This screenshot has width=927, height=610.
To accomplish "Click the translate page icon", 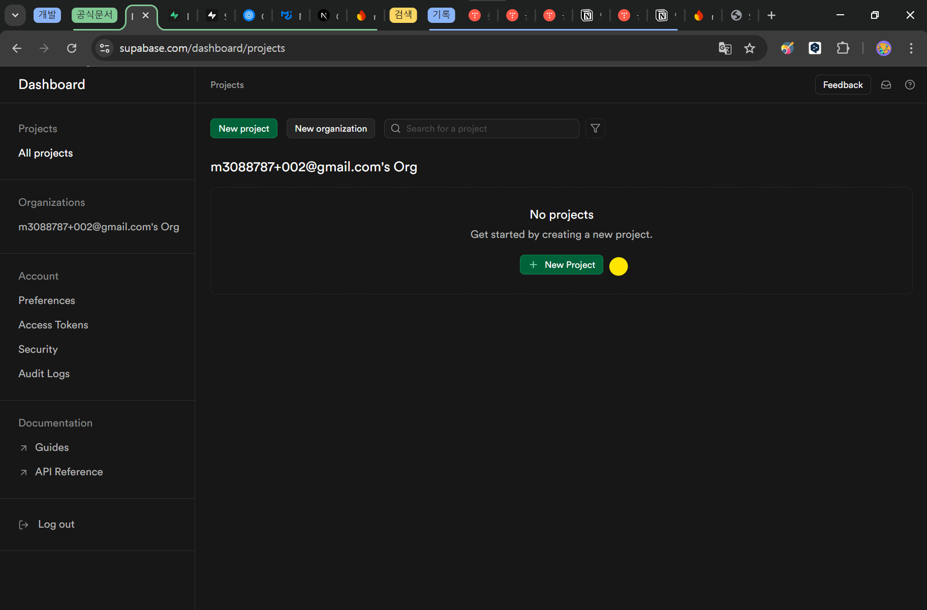I will (725, 48).
